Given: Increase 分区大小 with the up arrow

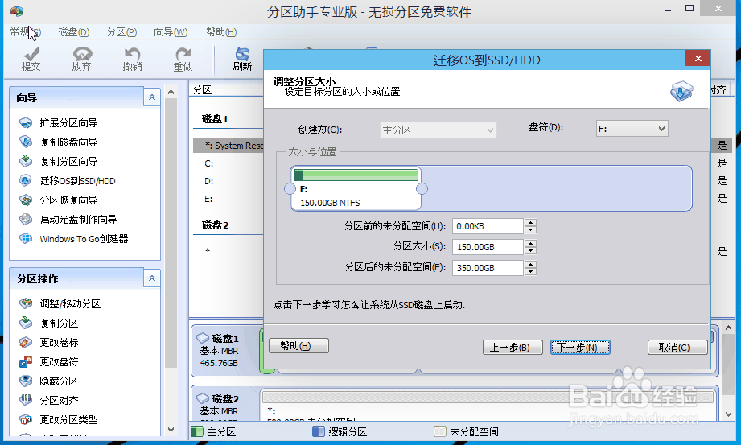Looking at the screenshot, I should (531, 244).
